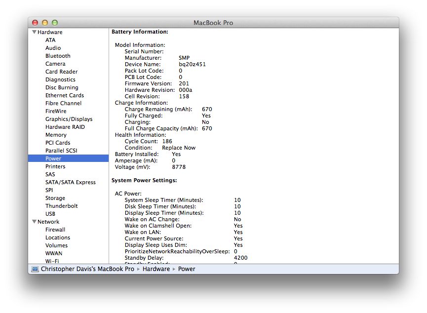The width and height of the screenshot is (427, 313).
Task: Open WWAN network entry
Action: coord(54,253)
